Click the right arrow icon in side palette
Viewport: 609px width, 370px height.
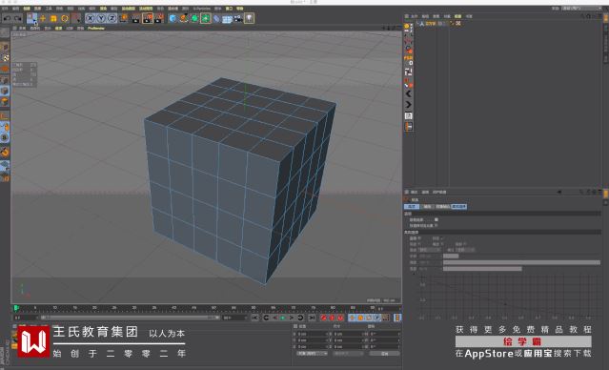(408, 105)
